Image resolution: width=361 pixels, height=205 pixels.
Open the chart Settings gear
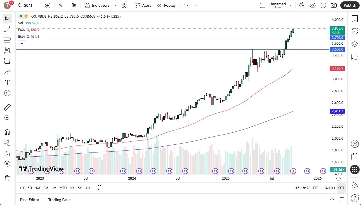click(x=312, y=5)
